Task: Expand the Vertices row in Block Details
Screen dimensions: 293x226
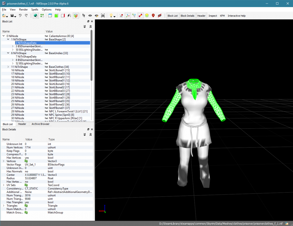Action: pyautogui.click(x=4, y=161)
